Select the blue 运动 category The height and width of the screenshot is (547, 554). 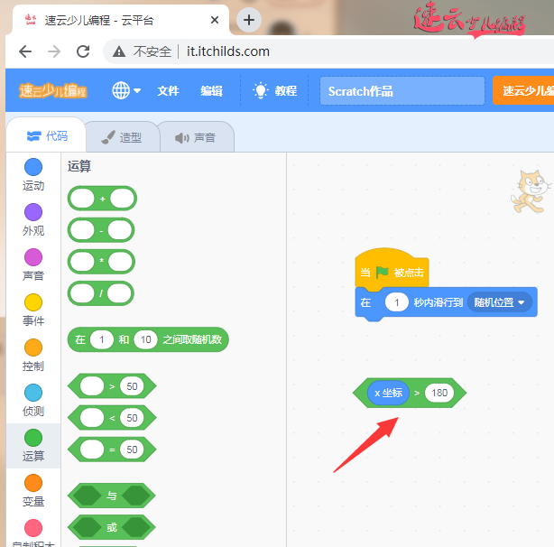click(33, 174)
